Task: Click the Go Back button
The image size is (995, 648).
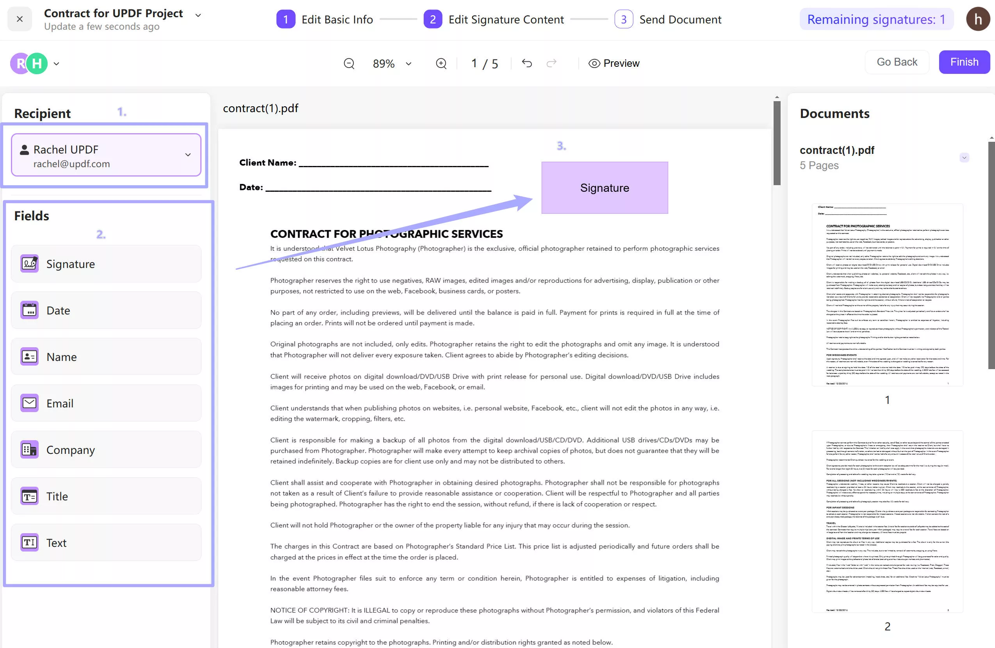Action: pyautogui.click(x=897, y=62)
